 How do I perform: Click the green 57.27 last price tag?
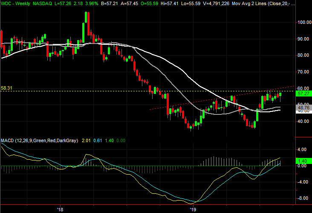(303, 93)
